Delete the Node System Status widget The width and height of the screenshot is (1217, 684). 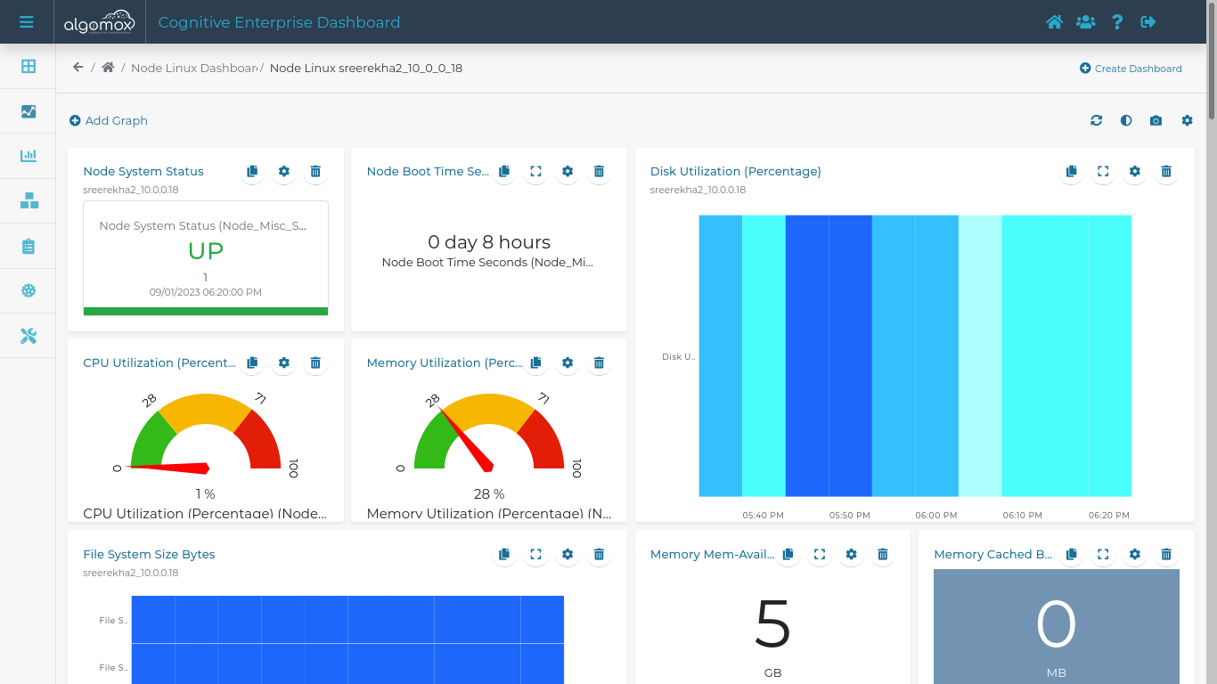pos(315,171)
